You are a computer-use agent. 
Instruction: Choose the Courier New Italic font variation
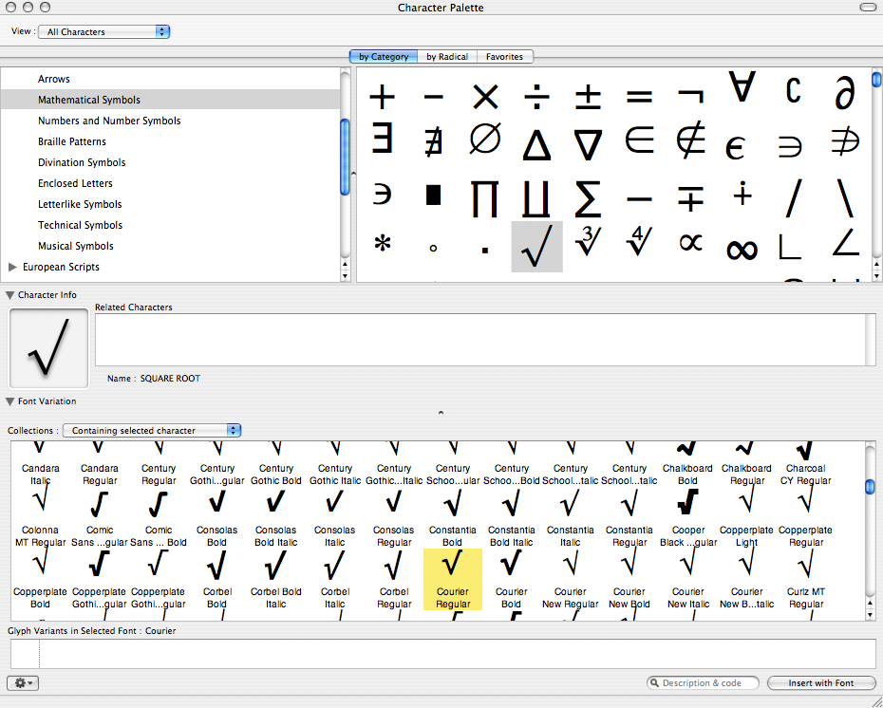pos(688,579)
